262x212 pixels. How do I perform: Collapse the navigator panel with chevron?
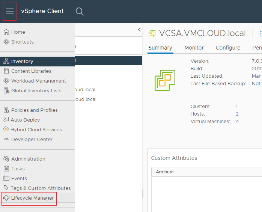pos(139,30)
